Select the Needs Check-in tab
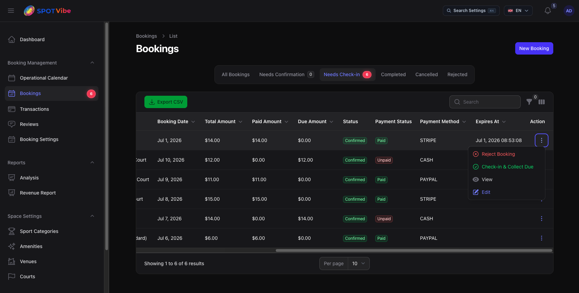 (347, 74)
